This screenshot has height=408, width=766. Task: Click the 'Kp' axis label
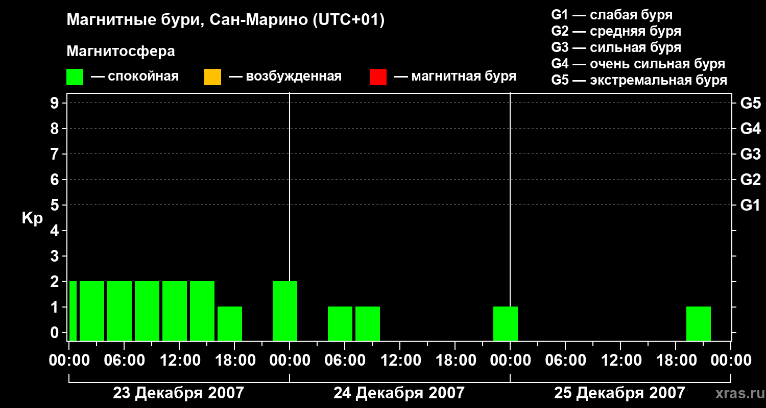32,218
